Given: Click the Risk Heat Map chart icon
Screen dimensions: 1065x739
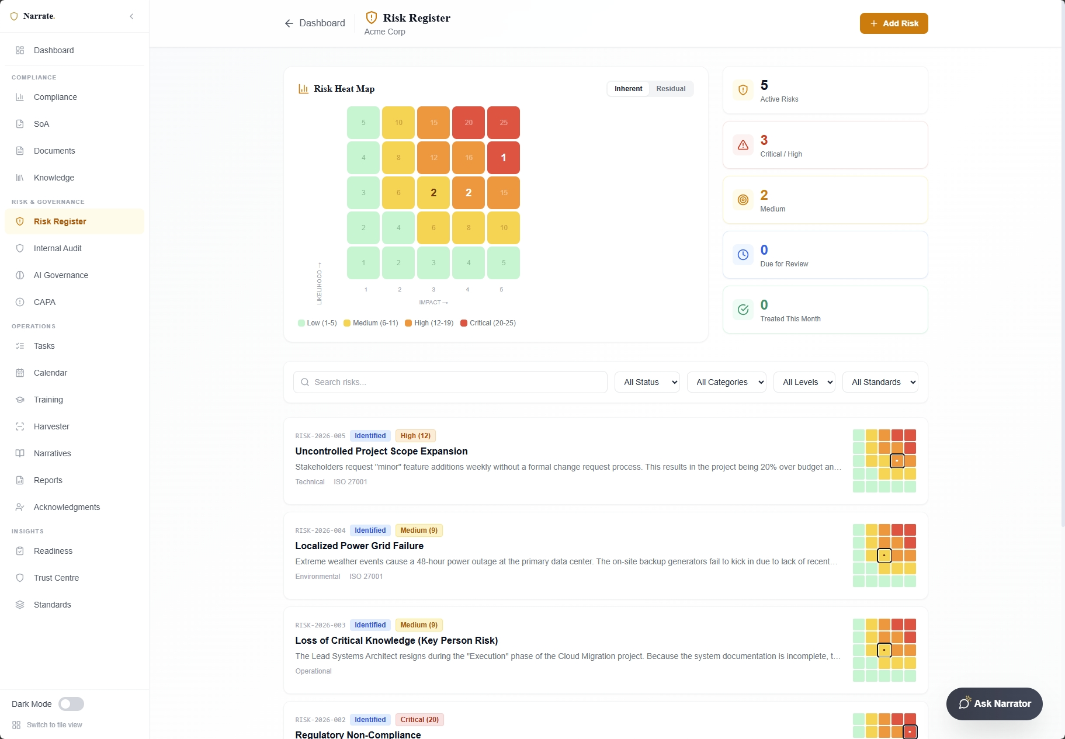Looking at the screenshot, I should 303,89.
